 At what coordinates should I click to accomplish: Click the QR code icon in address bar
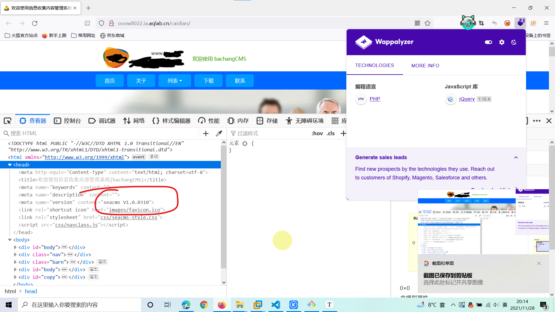(x=417, y=23)
